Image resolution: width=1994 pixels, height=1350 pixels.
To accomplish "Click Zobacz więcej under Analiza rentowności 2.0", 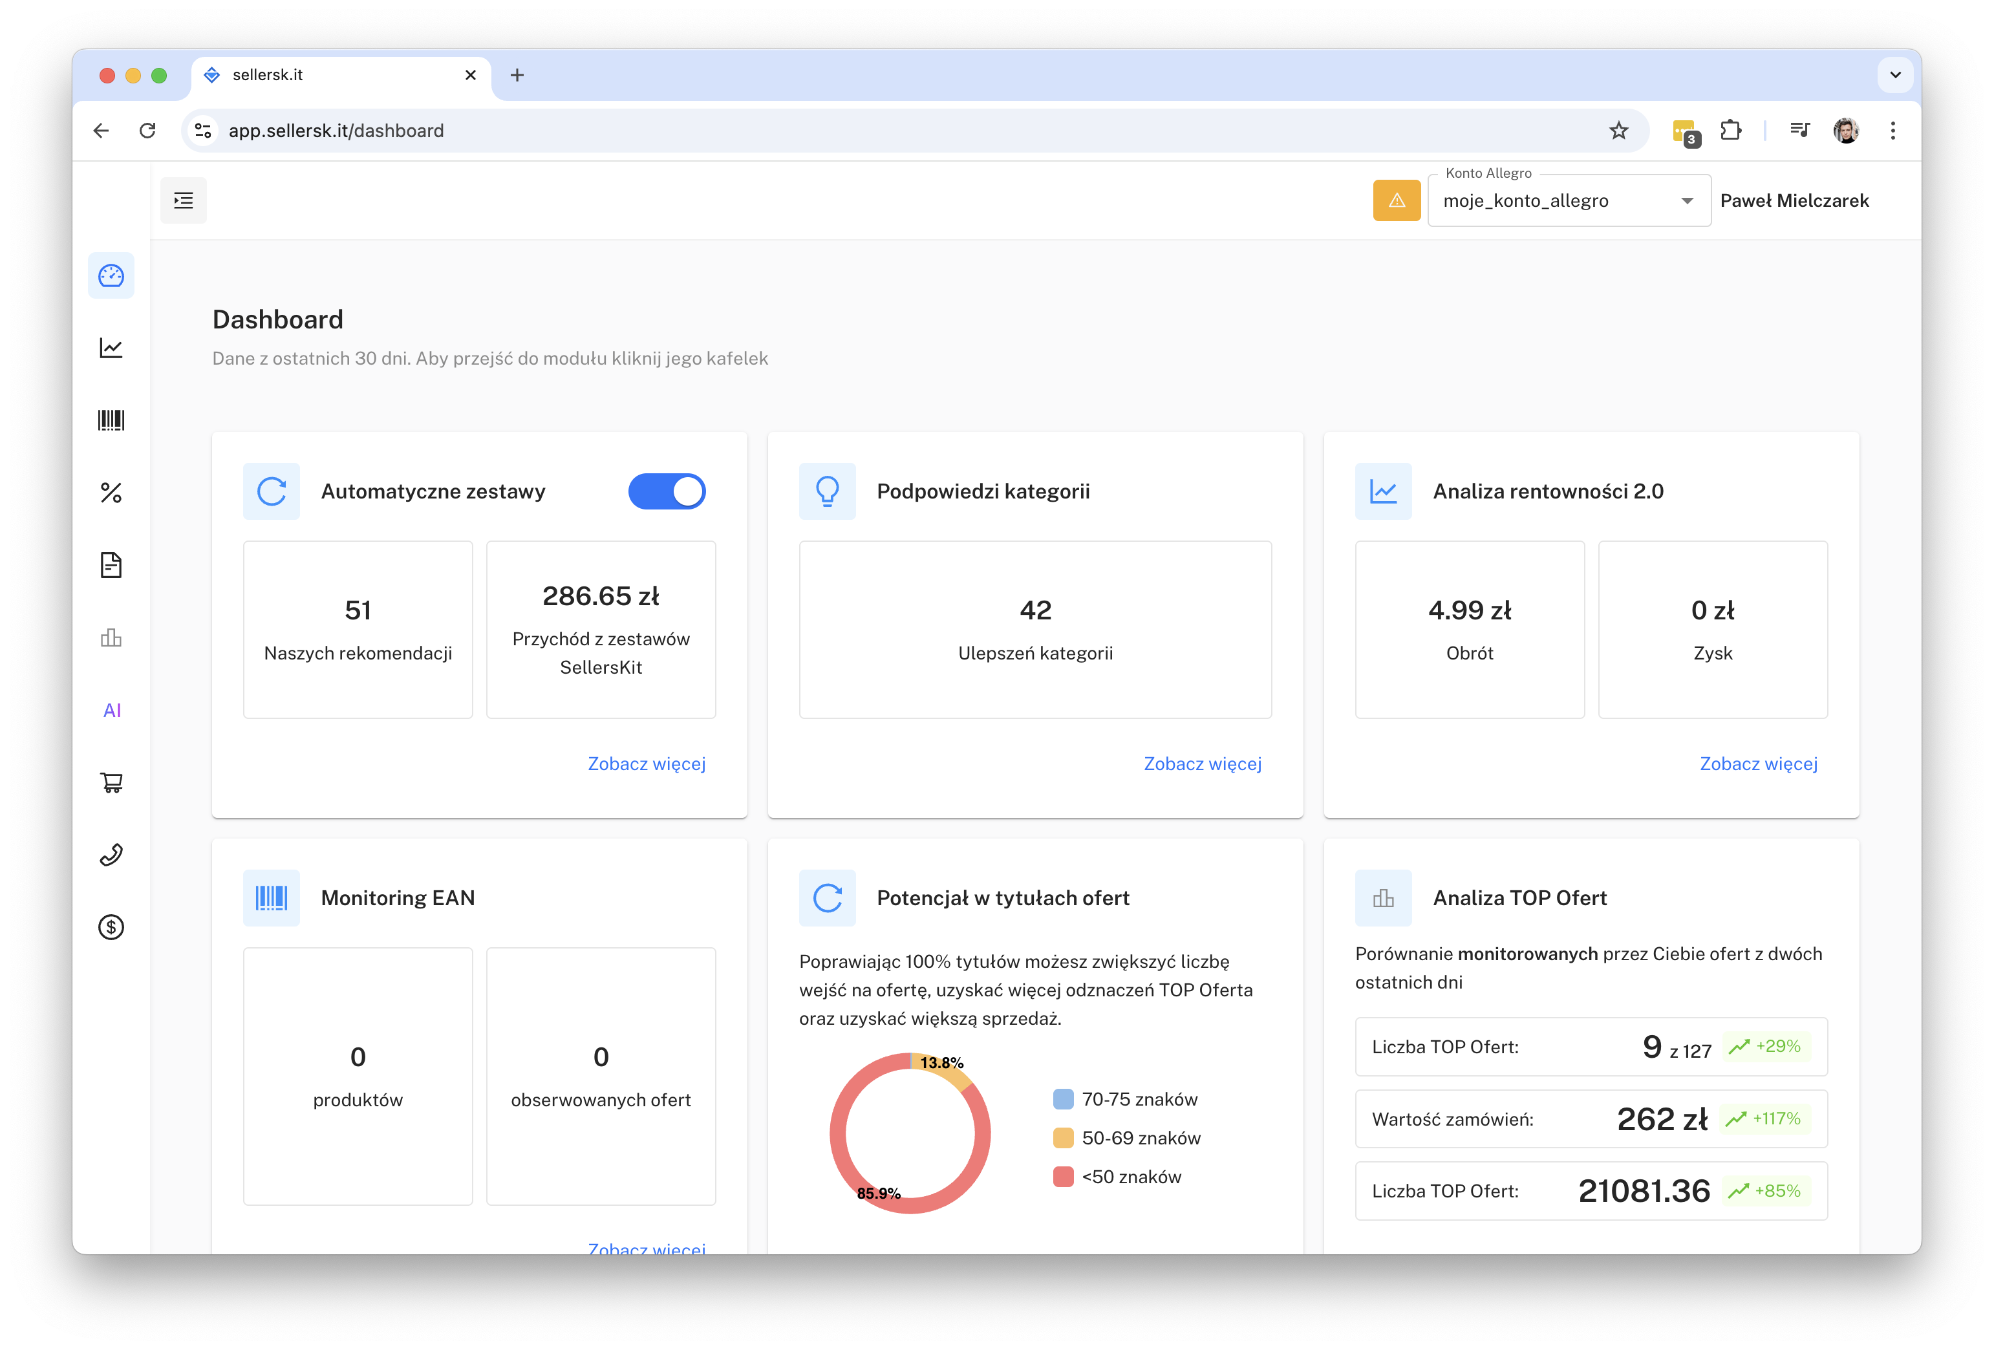I will click(1758, 764).
